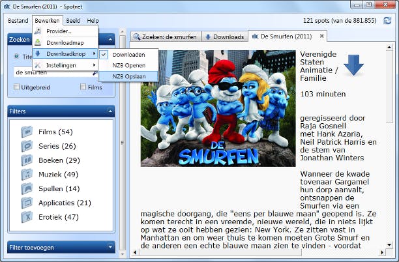Click the Spellen folder icon
Viewport: 399px width, 262px height.
[x=27, y=189]
